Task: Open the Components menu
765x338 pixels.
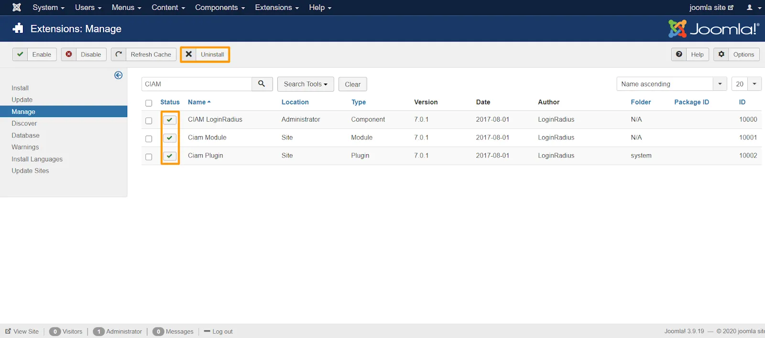Action: (220, 8)
